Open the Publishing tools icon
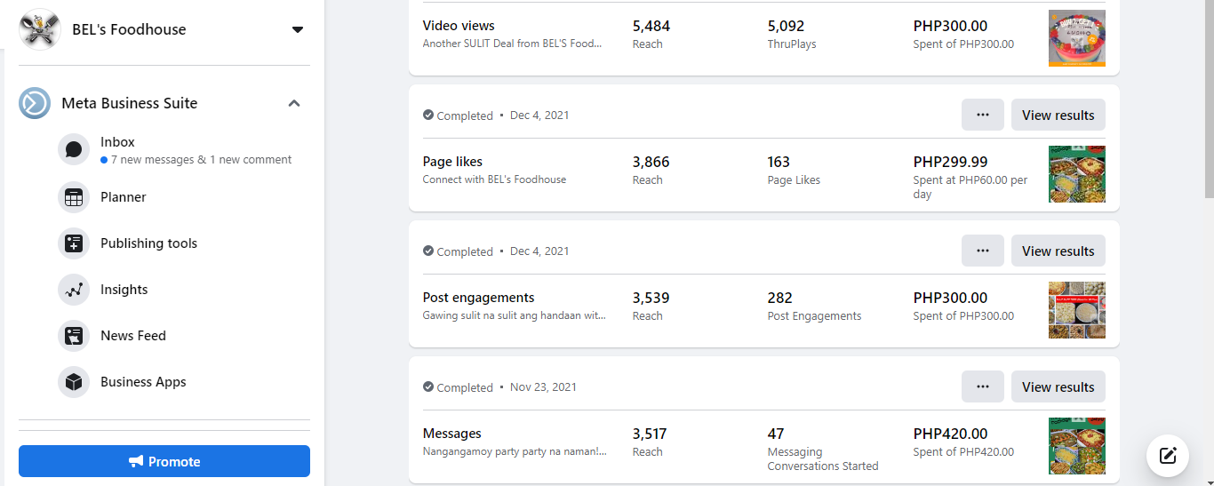 pyautogui.click(x=74, y=243)
